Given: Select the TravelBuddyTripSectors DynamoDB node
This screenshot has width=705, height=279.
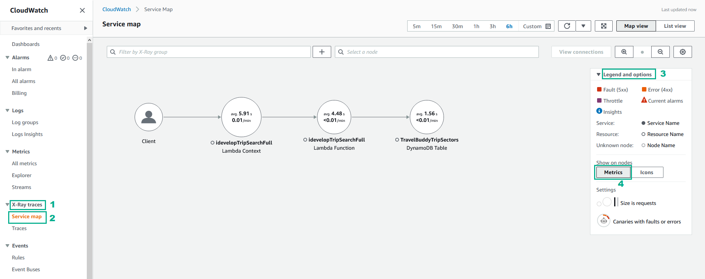Looking at the screenshot, I should click(427, 117).
